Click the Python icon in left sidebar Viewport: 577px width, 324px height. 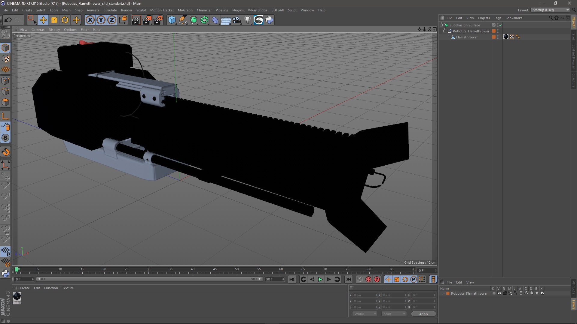tap(5, 273)
